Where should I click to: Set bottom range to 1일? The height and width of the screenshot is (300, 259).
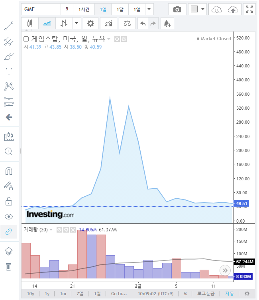(x=97, y=294)
